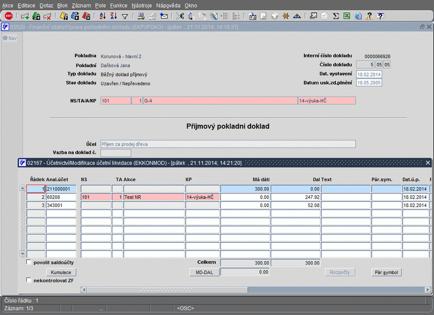The image size is (434, 315).
Task: Open the Okno menu
Action: click(x=191, y=5)
